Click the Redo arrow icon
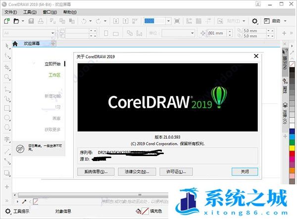The image size is (297, 219). (x=99, y=21)
